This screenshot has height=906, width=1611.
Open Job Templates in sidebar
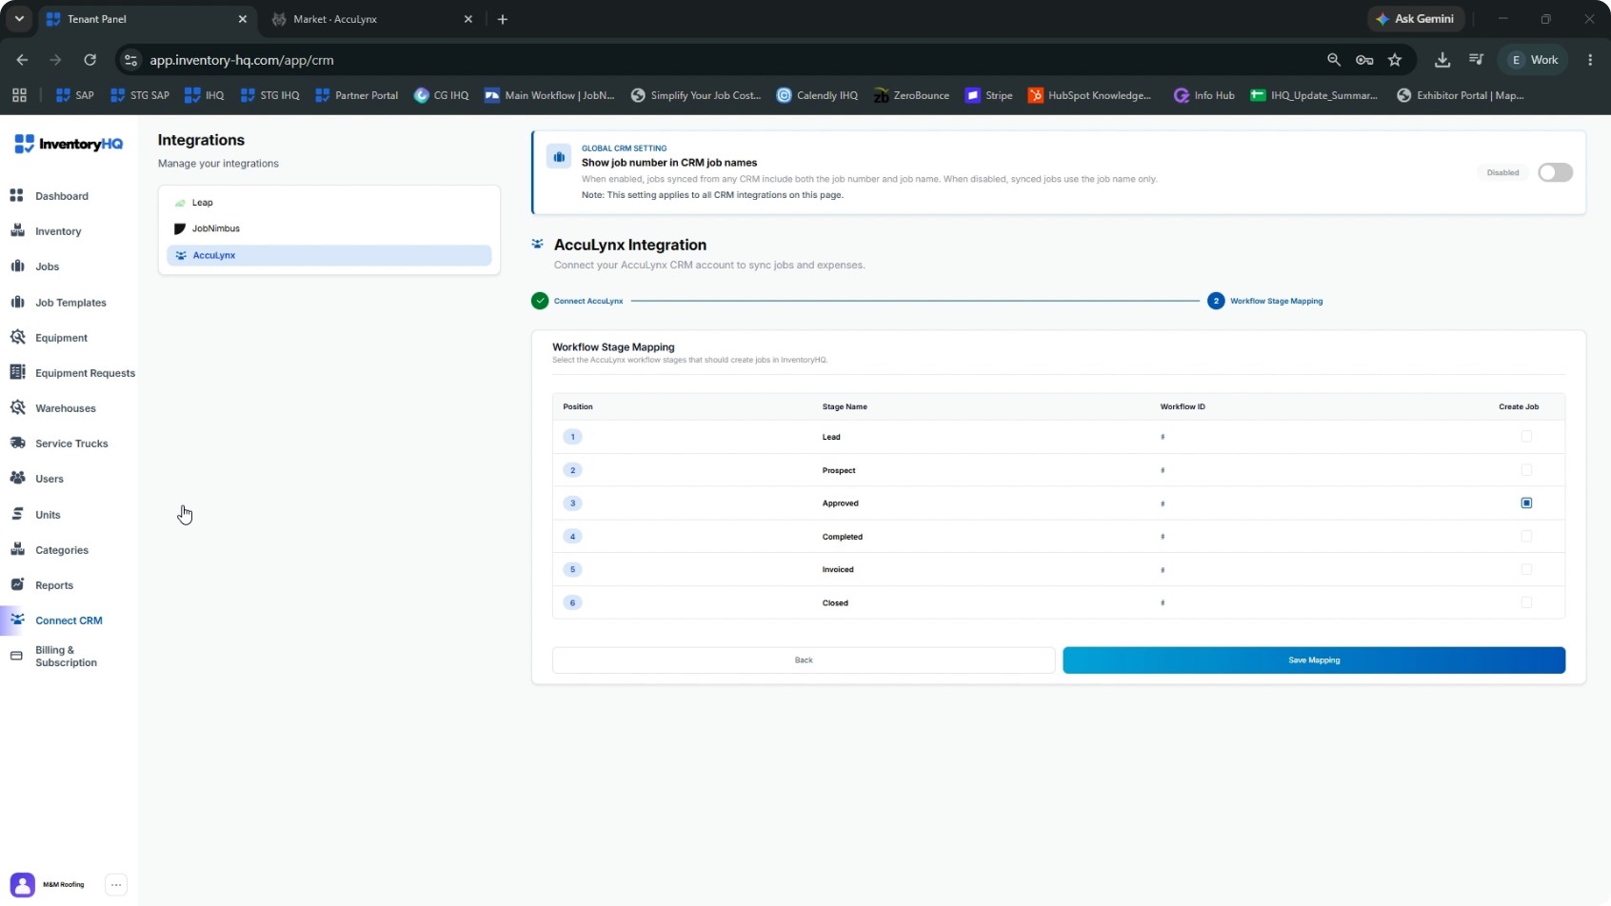(70, 302)
